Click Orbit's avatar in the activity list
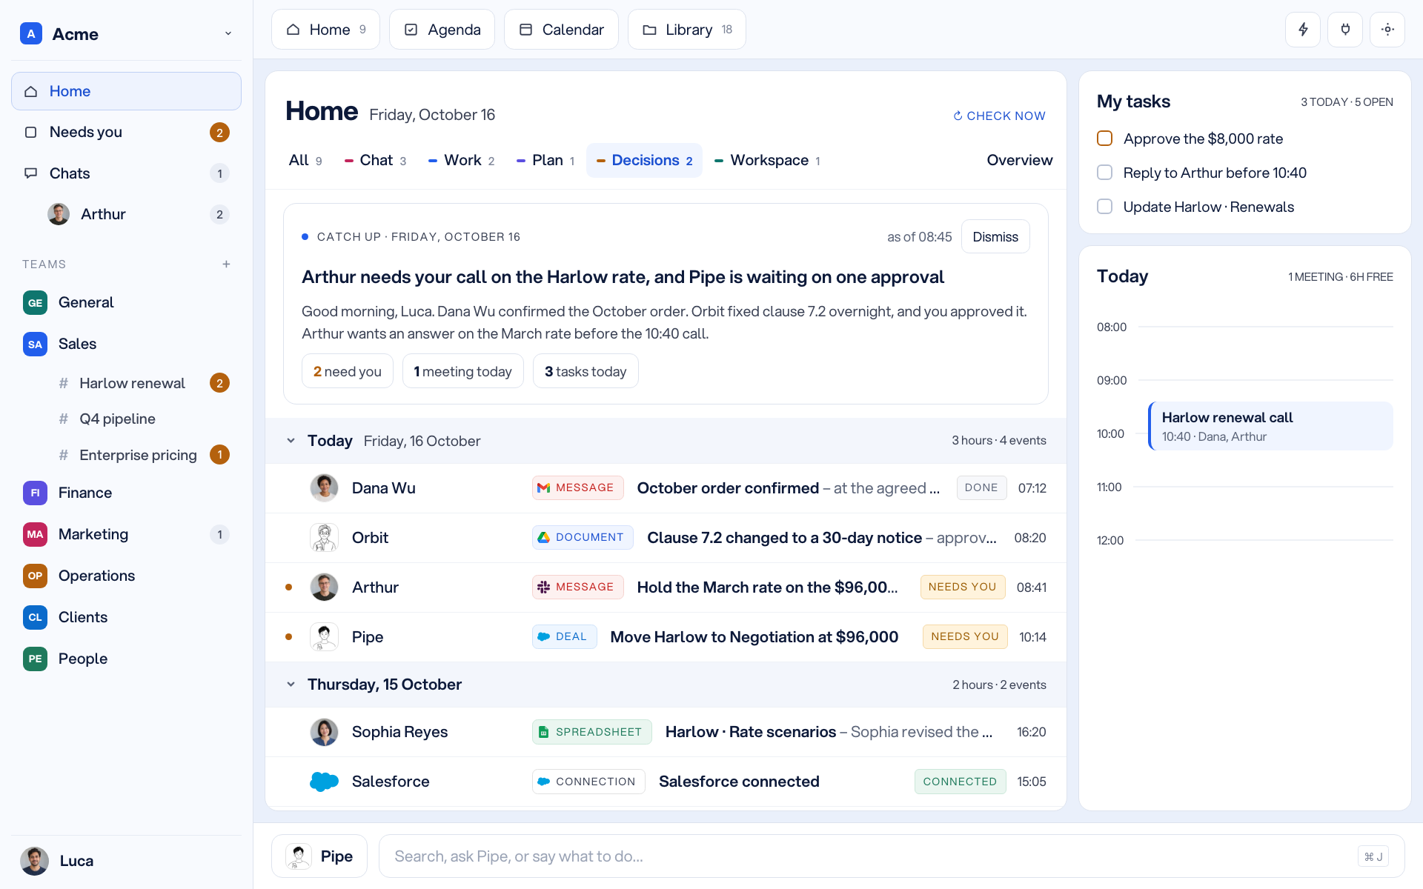1423x889 pixels. [324, 538]
